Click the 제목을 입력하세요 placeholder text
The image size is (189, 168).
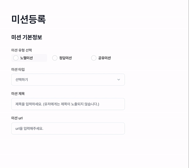click(x=57, y=104)
